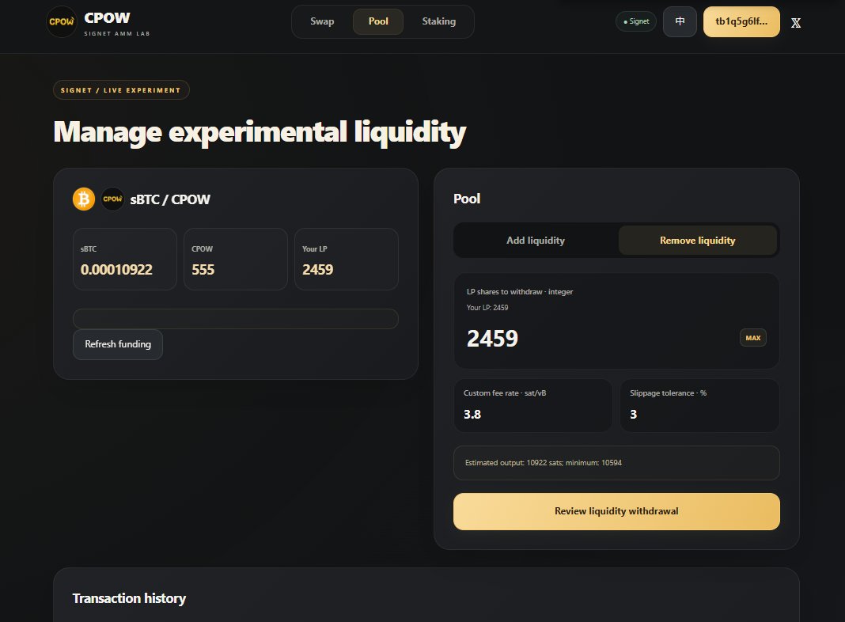Image resolution: width=845 pixels, height=622 pixels.
Task: Click Refresh funding button
Action: click(117, 344)
